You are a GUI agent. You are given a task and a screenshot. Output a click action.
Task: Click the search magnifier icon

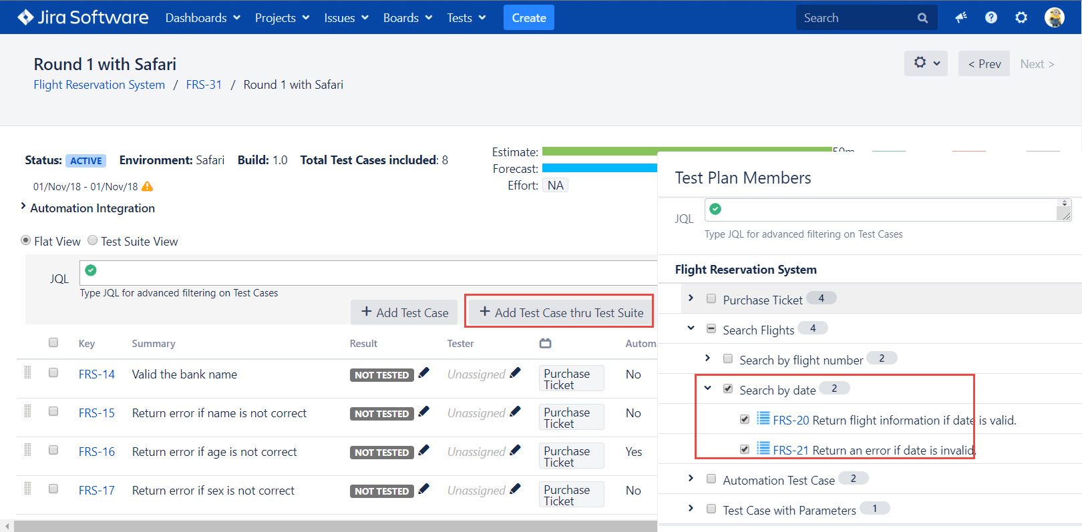coord(922,18)
